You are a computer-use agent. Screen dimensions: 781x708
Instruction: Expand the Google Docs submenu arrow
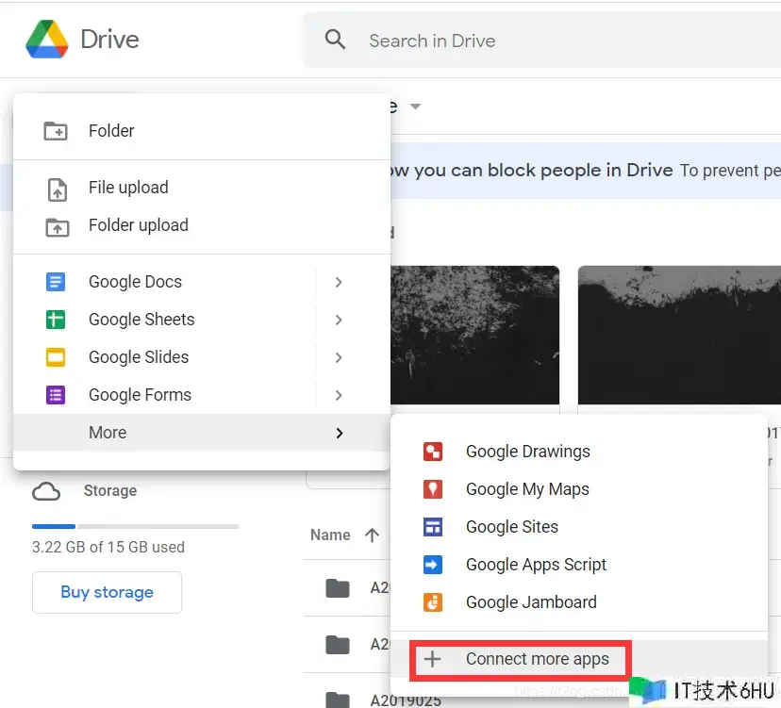[339, 282]
